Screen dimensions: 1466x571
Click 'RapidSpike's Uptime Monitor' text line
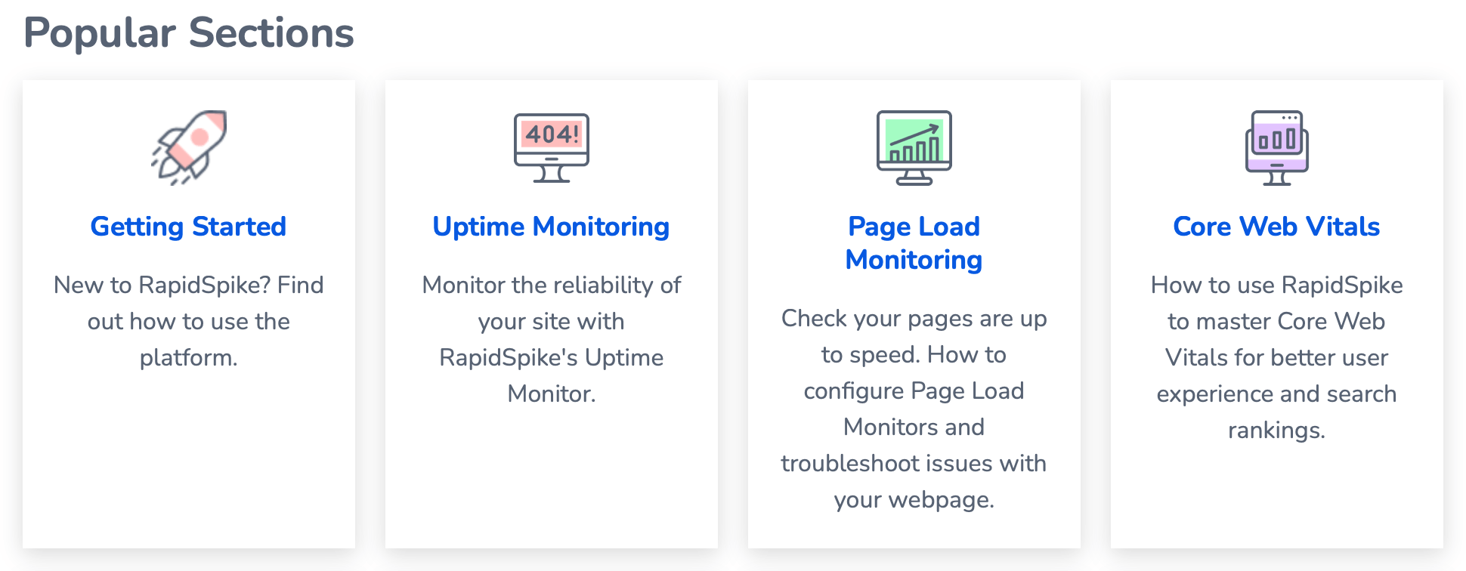coord(552,375)
